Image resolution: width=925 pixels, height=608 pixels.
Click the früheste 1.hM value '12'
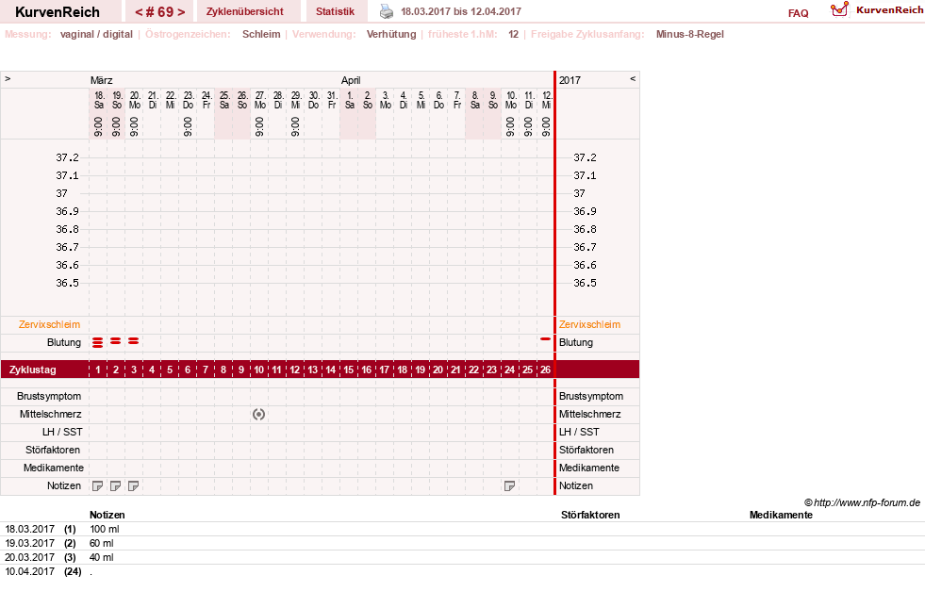click(x=513, y=34)
